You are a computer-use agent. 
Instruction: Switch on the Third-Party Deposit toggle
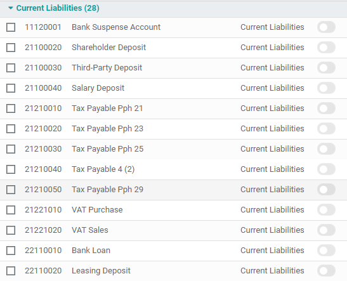326,68
